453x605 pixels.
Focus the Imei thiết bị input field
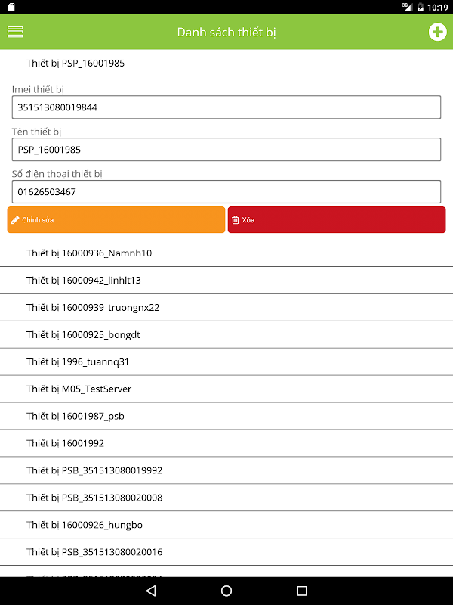[226, 107]
